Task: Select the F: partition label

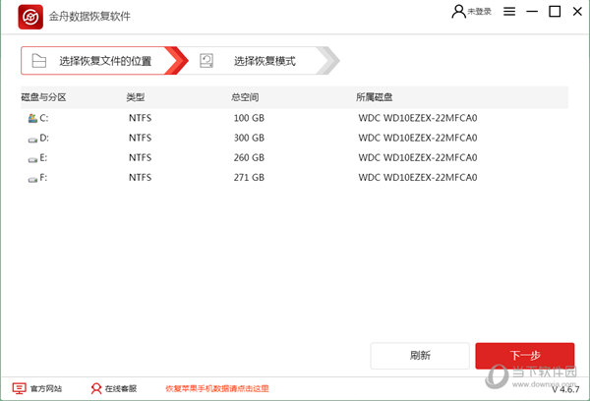Action: (x=43, y=178)
